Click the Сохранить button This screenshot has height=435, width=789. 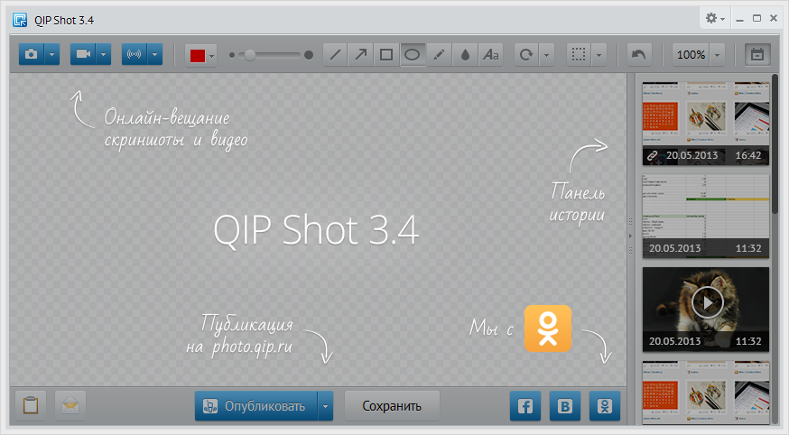[x=392, y=407]
